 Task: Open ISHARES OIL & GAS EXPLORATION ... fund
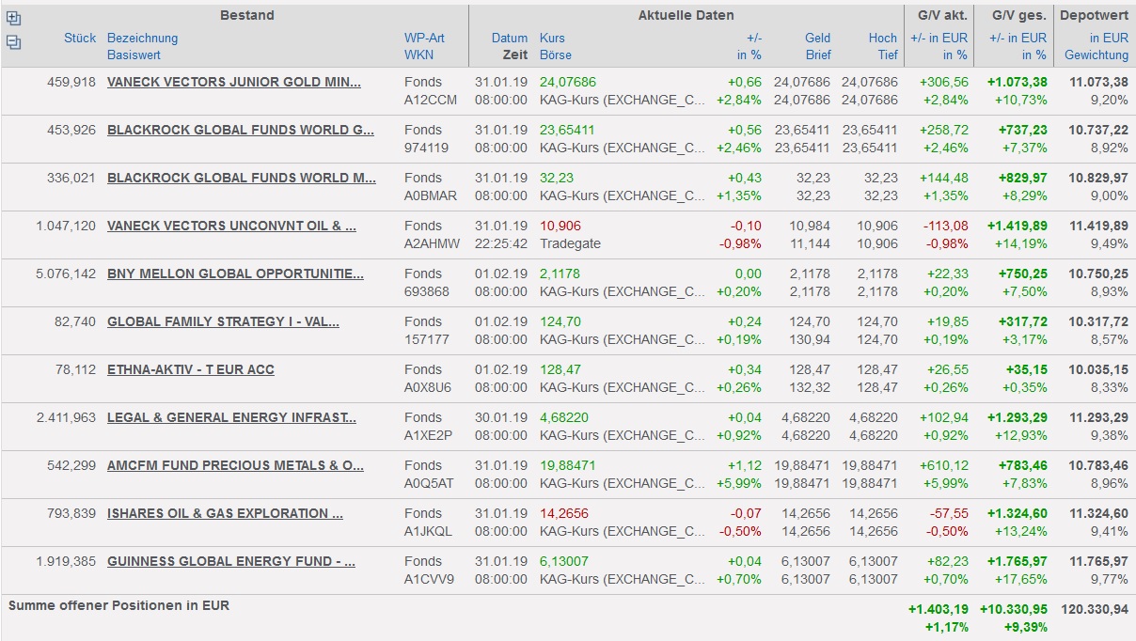[226, 513]
